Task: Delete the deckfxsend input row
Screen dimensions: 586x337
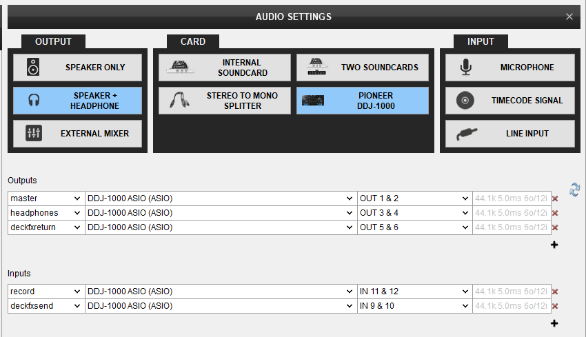Action: (555, 306)
